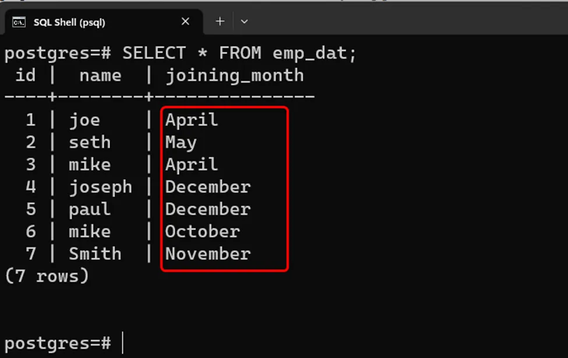Viewport: 568px width, 358px height.
Task: Click the name paul in row 5
Action: click(x=90, y=210)
